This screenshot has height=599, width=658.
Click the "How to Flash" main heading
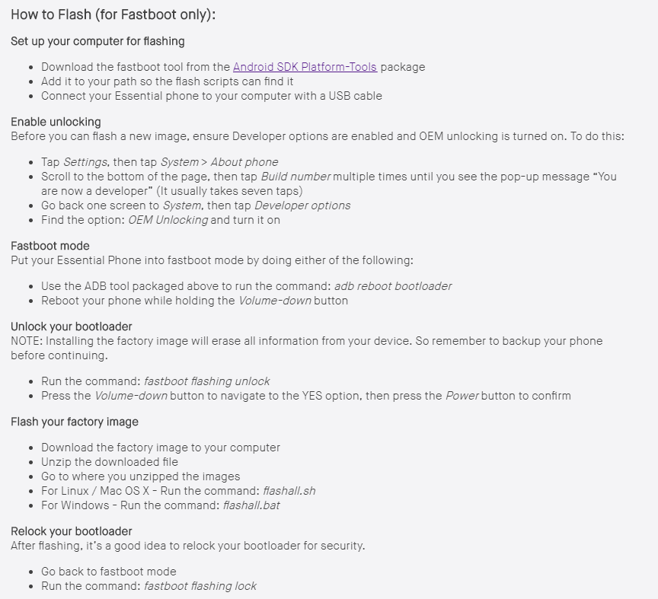pyautogui.click(x=113, y=15)
